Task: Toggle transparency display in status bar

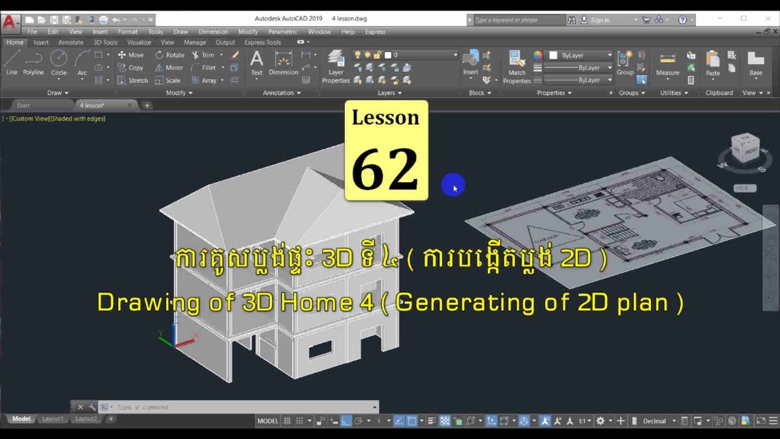Action: pyautogui.click(x=445, y=421)
